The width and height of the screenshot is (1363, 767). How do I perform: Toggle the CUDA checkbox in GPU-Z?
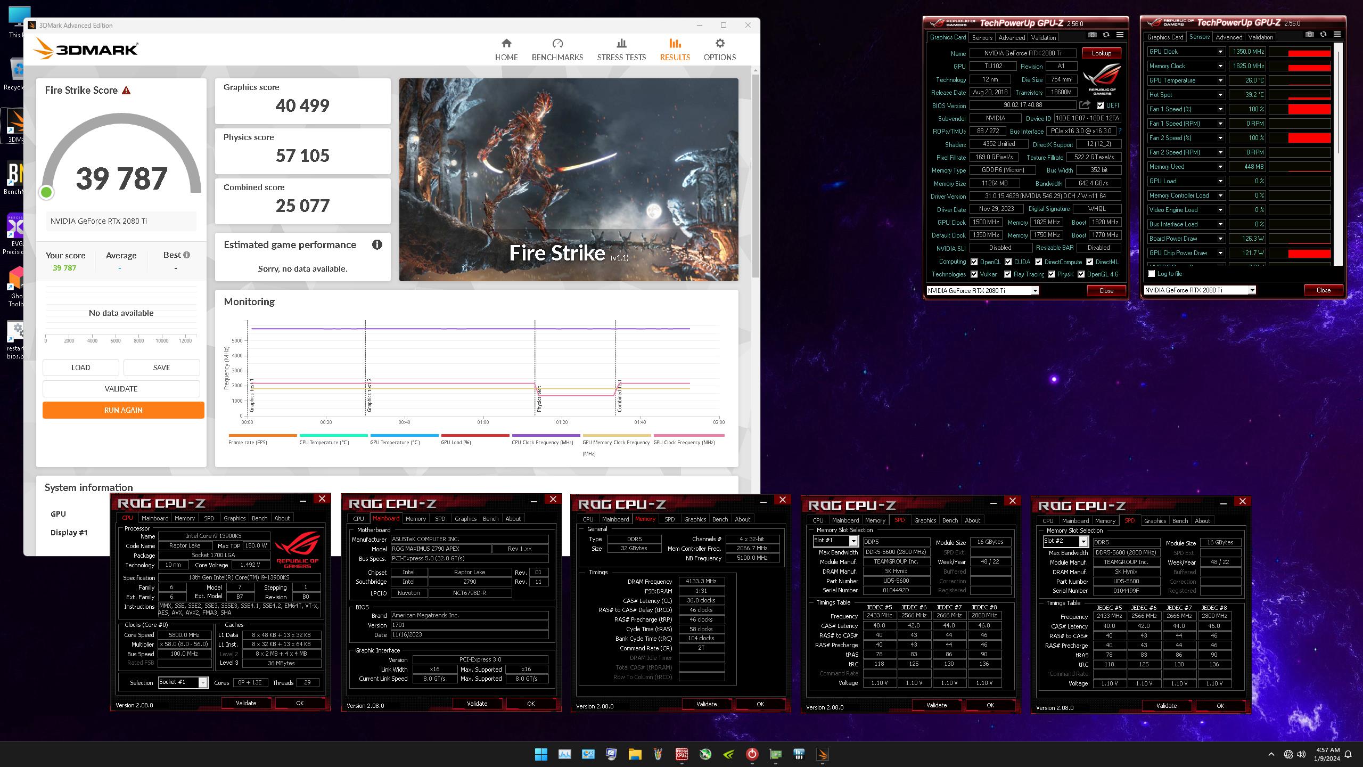(x=1008, y=262)
